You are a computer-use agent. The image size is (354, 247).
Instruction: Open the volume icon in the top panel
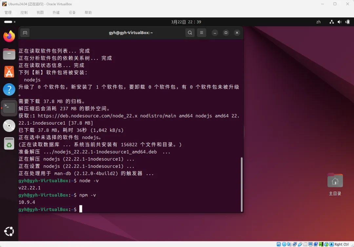point(340,22)
